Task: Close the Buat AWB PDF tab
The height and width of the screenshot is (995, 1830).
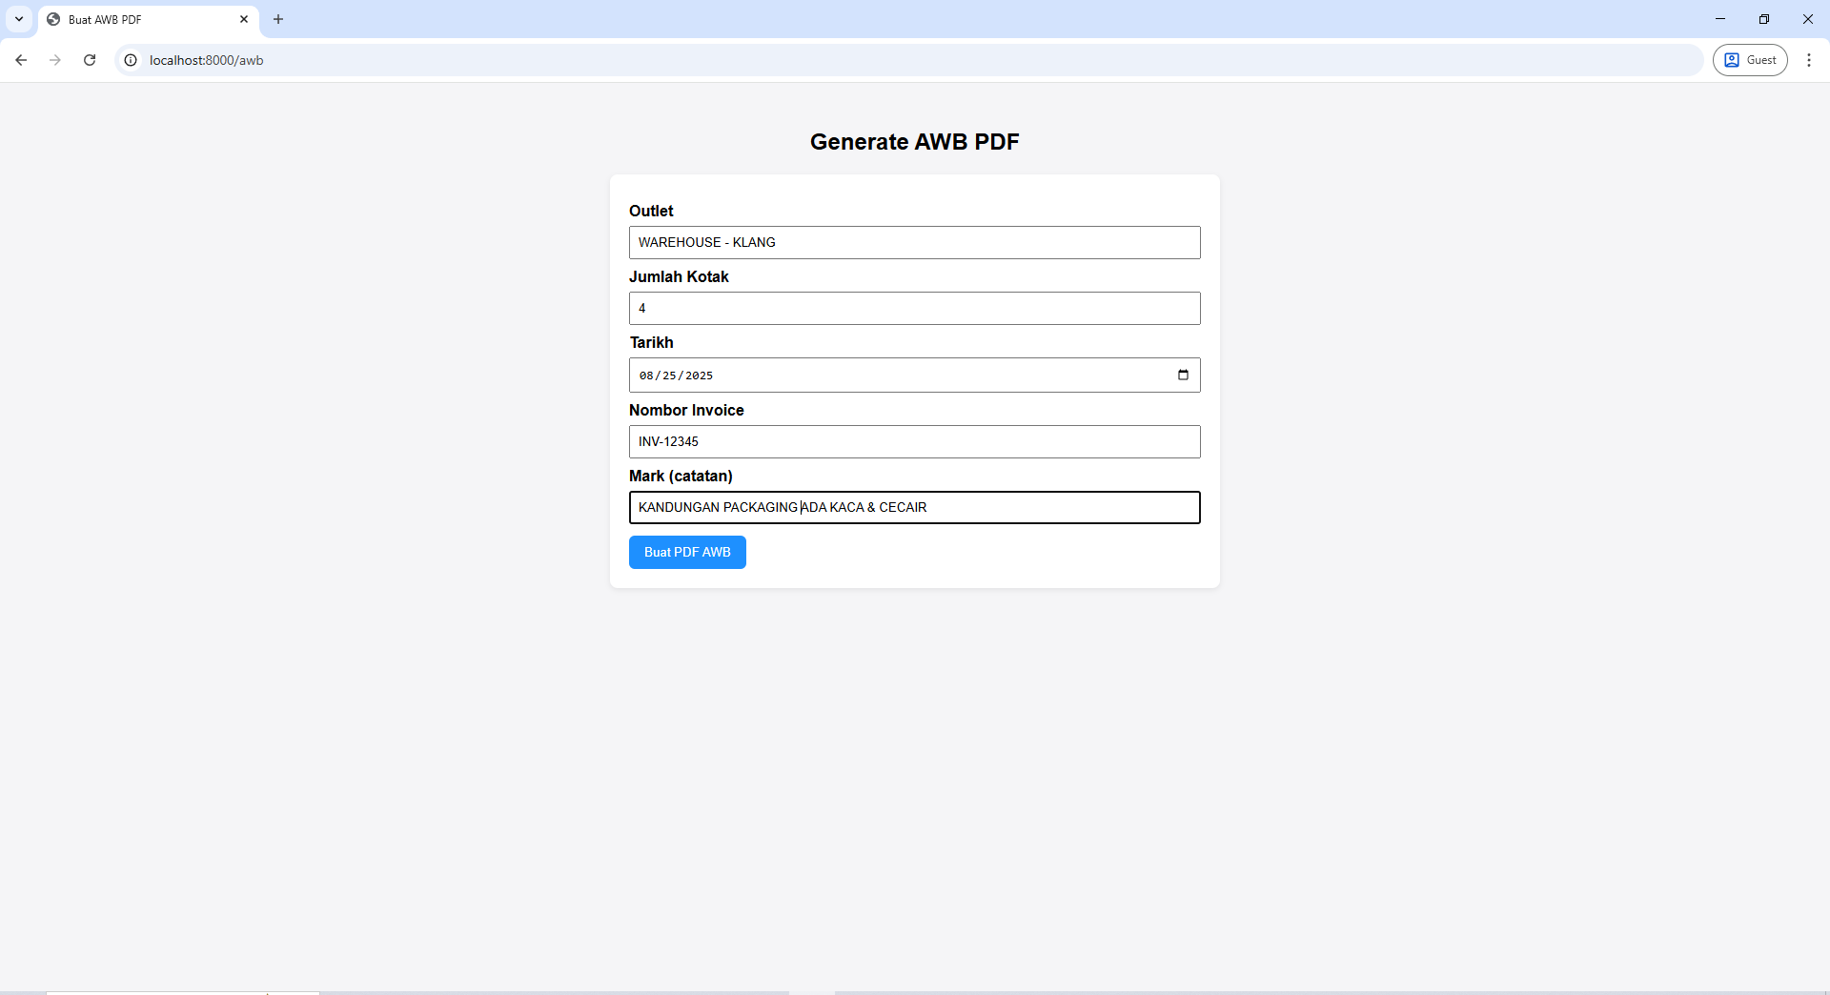Action: click(244, 19)
